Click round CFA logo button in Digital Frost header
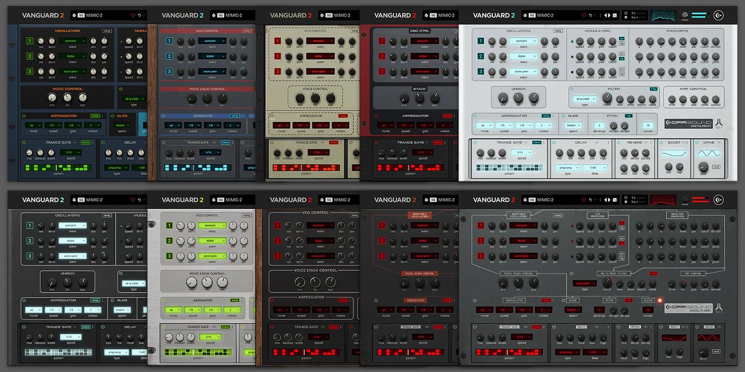Screen dimensions: 745x372 pyautogui.click(x=718, y=15)
